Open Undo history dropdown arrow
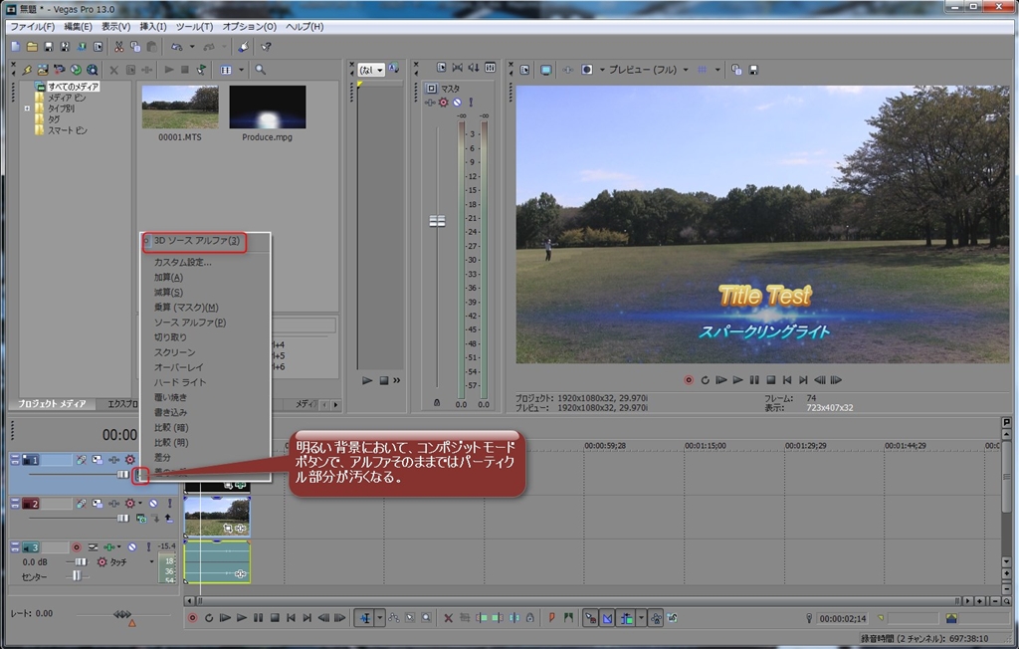Screen dimensions: 1019x649 (192, 47)
